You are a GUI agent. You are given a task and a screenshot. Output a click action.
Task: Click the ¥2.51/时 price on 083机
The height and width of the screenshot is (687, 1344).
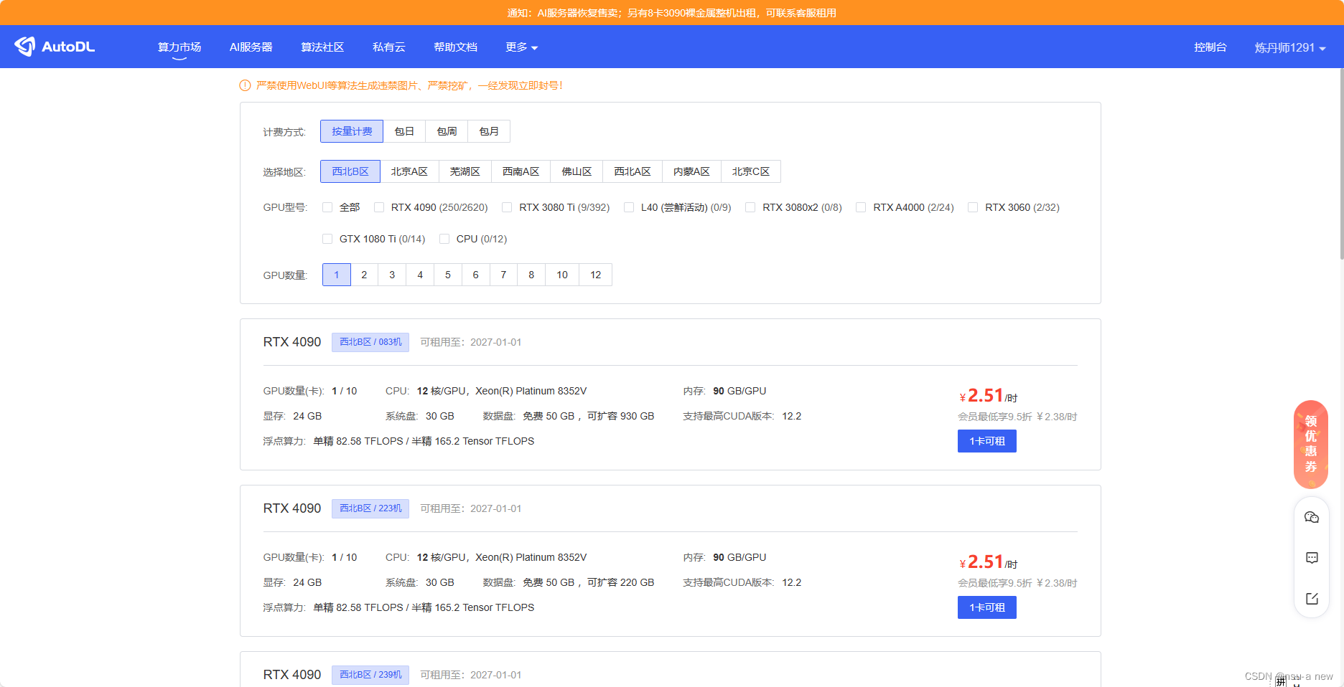click(989, 396)
